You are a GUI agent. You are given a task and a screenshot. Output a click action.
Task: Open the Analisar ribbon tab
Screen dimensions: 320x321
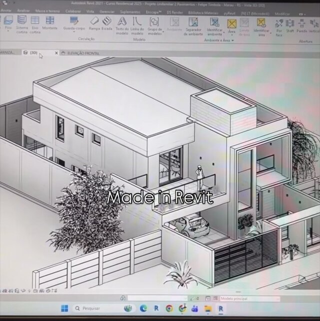[23, 10]
